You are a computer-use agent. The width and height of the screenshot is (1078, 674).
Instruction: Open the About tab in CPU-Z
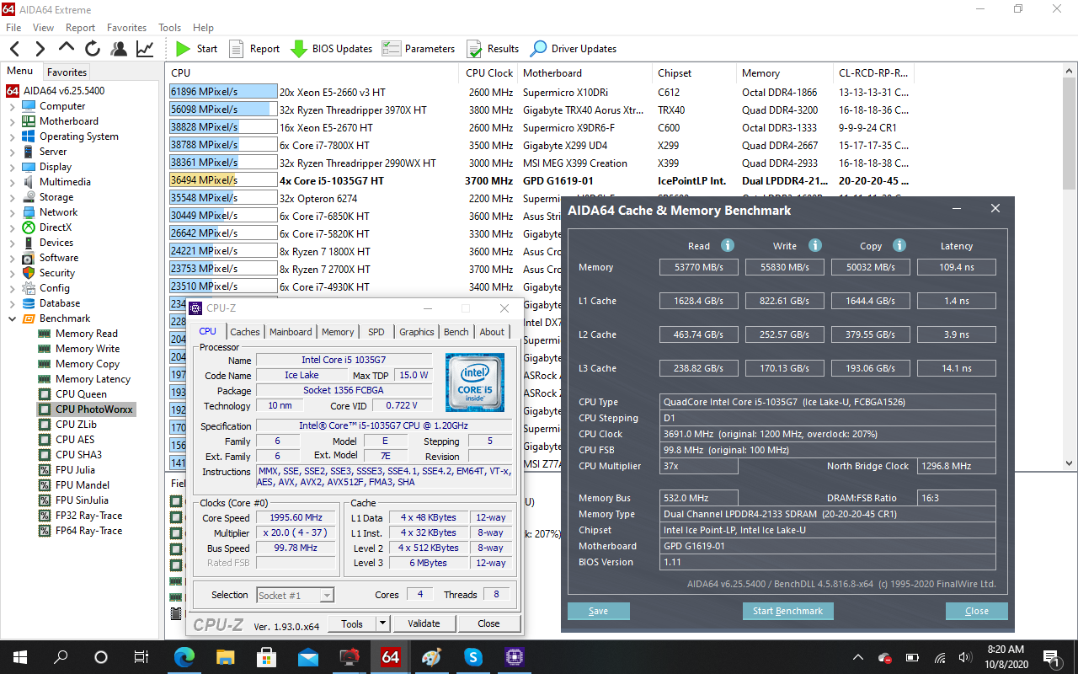coord(492,332)
